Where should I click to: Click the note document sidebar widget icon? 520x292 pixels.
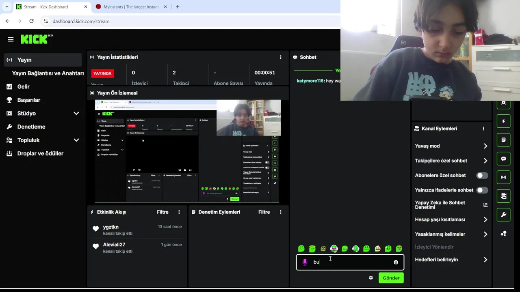pos(503,140)
